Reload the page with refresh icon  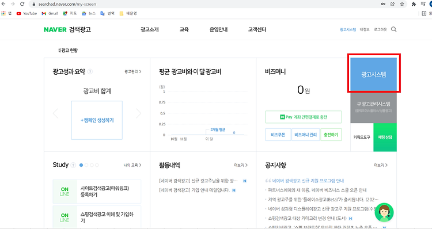22,4
